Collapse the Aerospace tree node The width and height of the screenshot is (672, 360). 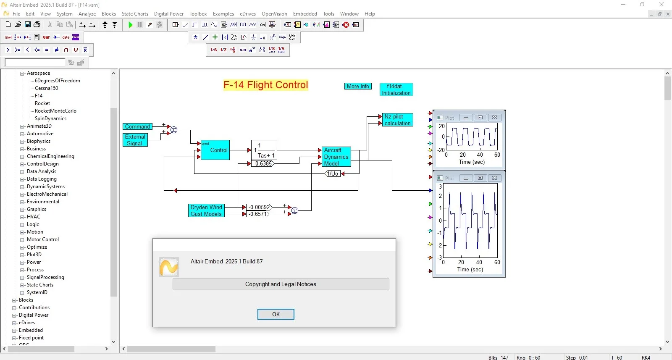point(22,74)
